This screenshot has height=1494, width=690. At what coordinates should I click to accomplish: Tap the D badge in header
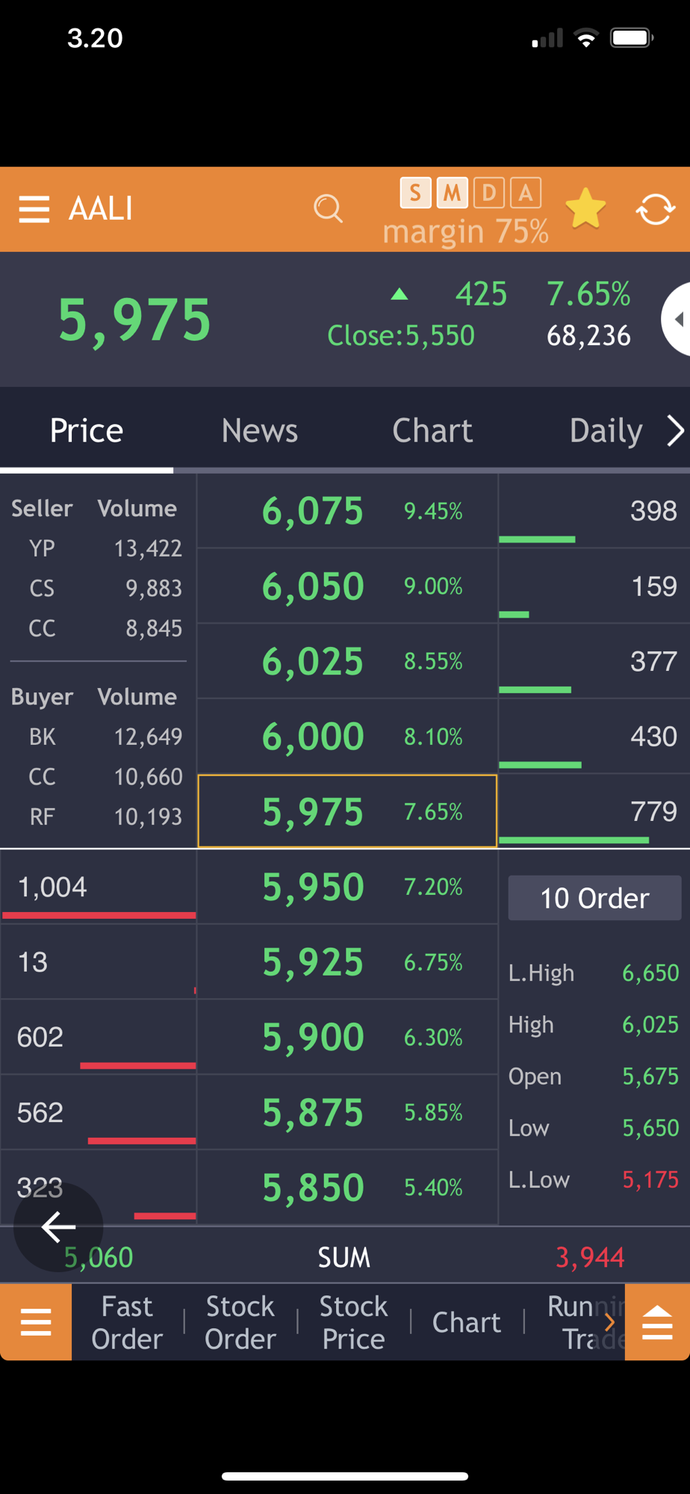click(x=489, y=193)
